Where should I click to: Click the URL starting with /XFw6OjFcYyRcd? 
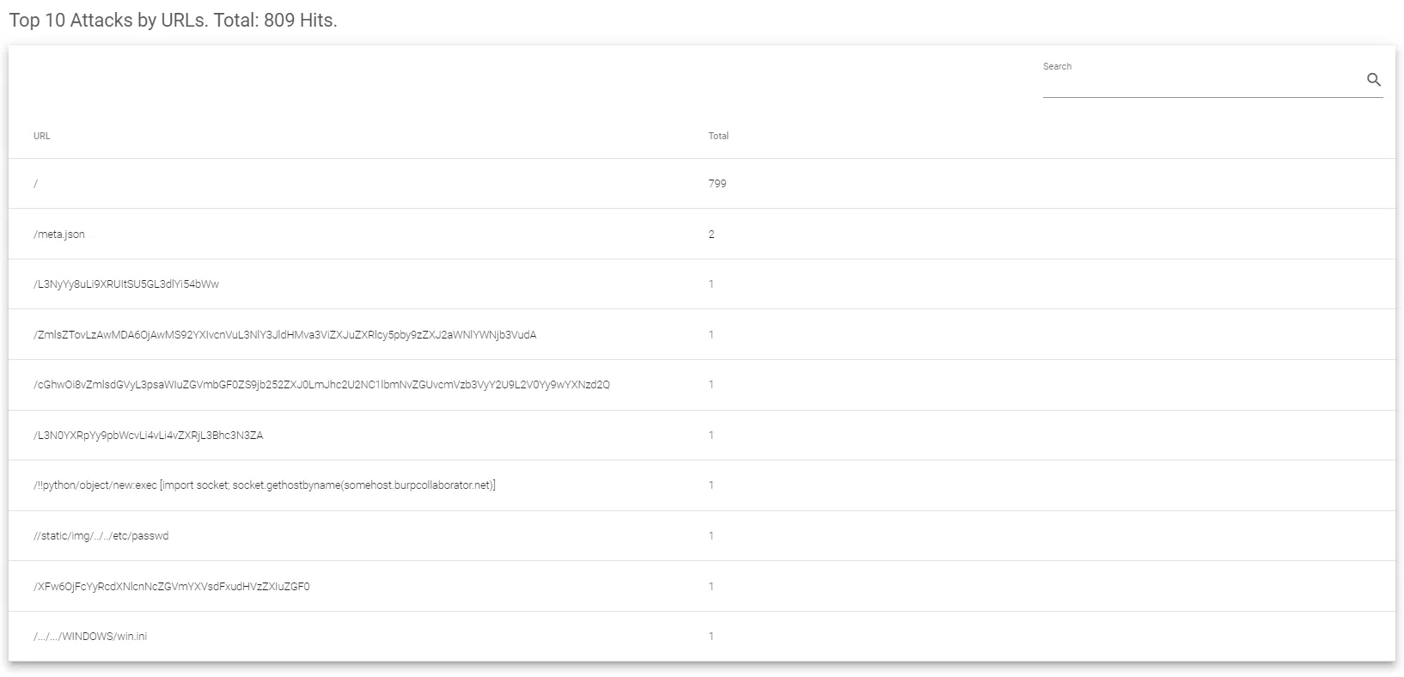172,587
